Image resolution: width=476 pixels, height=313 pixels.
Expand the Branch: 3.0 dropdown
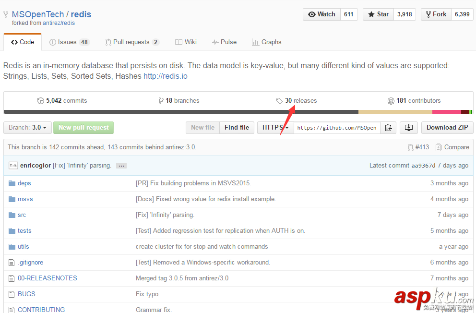point(28,128)
